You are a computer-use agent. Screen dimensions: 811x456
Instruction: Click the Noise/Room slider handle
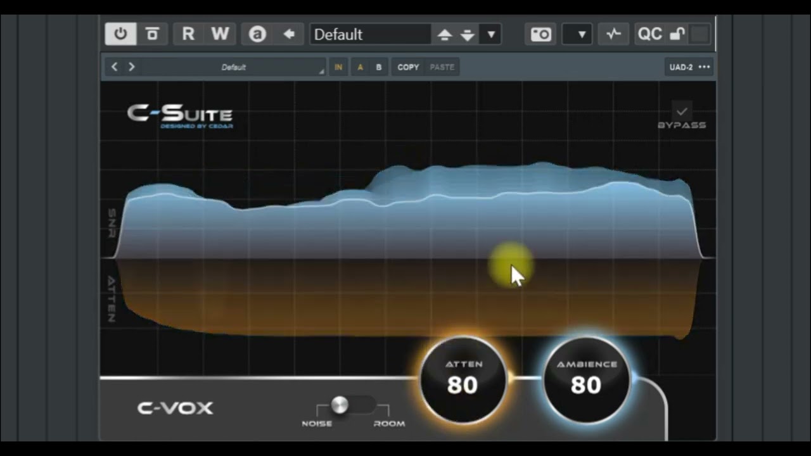[340, 405]
